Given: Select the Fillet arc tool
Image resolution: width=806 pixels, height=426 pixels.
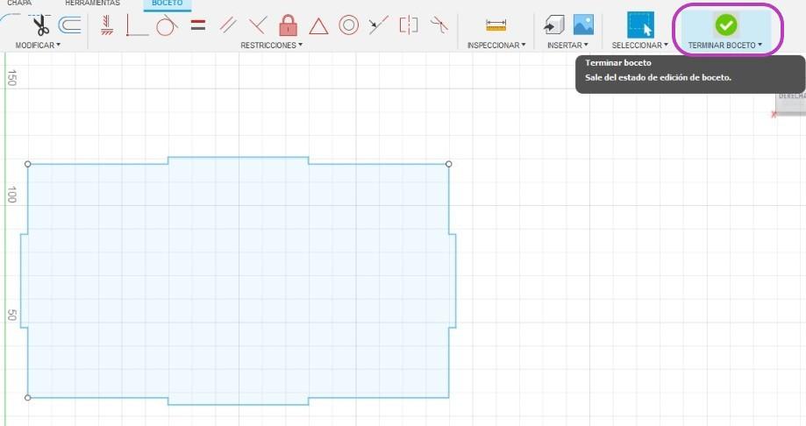Looking at the screenshot, I should click(11, 23).
